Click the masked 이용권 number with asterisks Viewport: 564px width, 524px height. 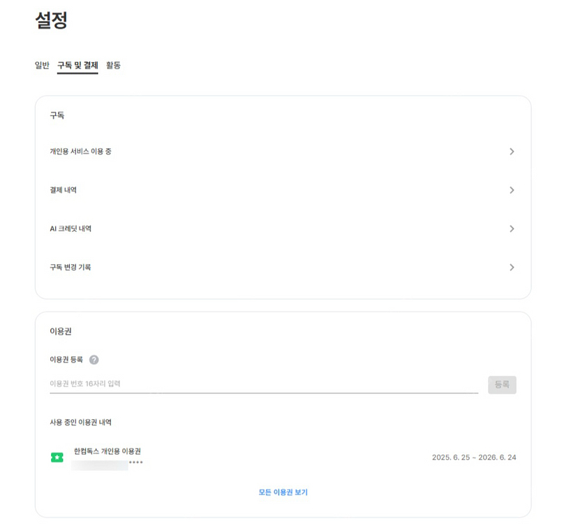click(x=107, y=464)
